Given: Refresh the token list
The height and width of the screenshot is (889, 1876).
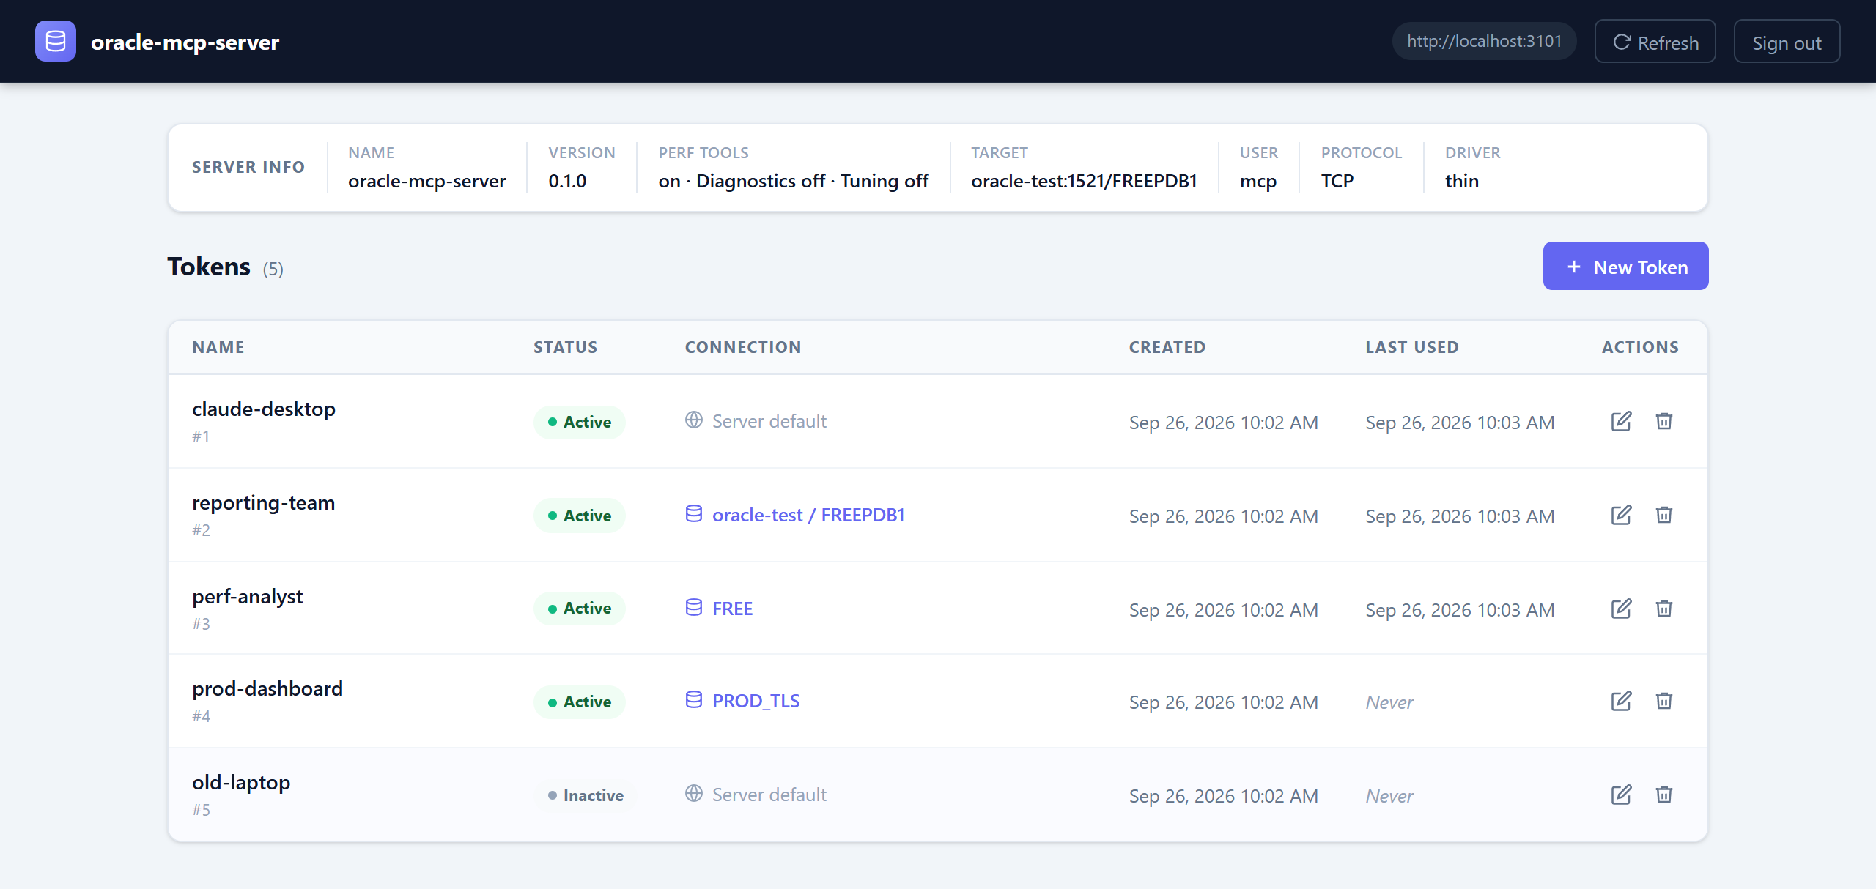Looking at the screenshot, I should tap(1655, 42).
